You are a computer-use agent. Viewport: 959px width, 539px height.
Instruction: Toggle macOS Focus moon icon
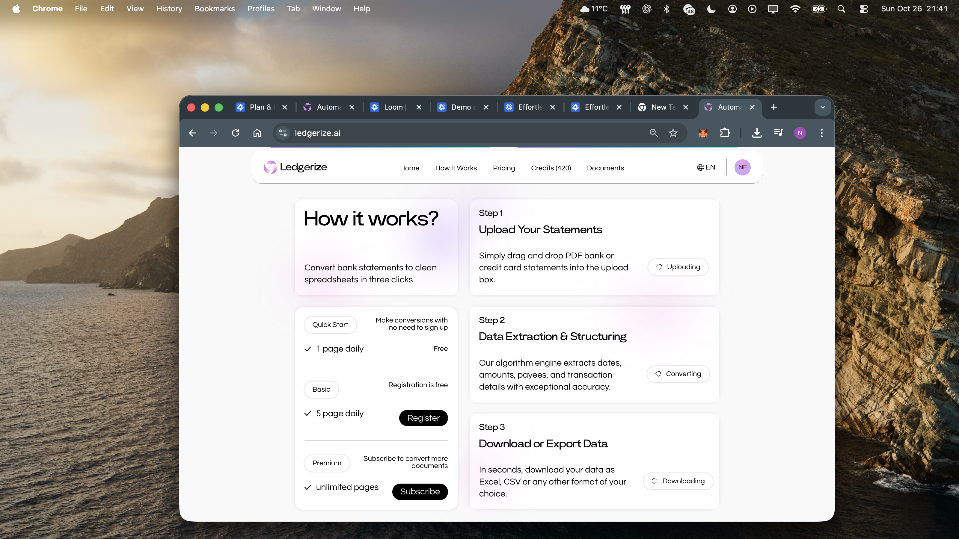711,9
